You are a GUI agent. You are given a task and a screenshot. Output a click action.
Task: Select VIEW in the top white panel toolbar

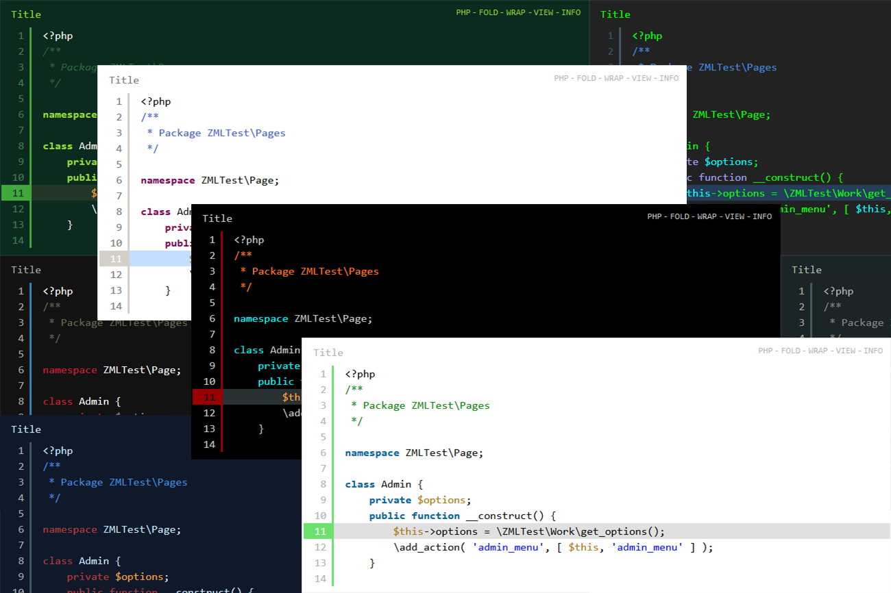[x=642, y=78]
